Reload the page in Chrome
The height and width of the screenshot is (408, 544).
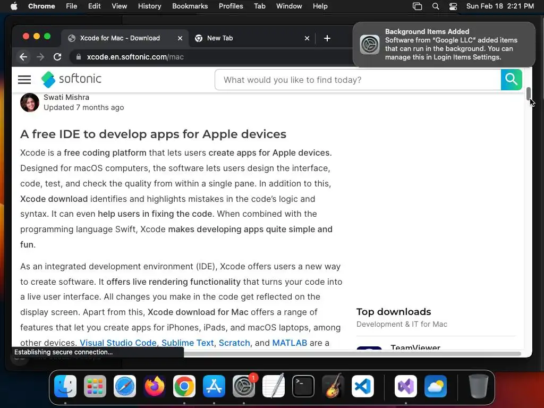point(57,57)
